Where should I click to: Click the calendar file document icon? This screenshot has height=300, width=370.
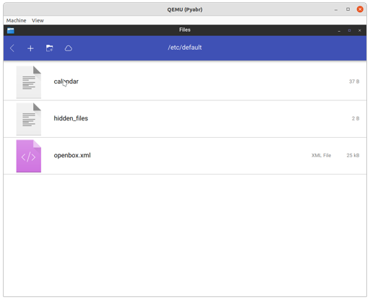click(29, 82)
